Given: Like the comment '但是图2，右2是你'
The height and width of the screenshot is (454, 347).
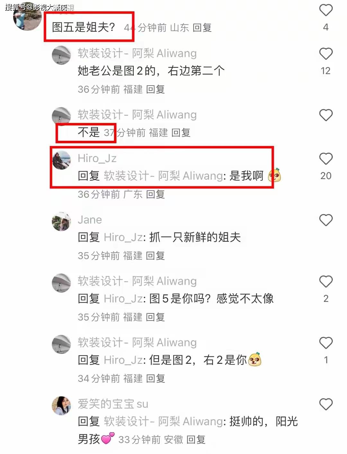Looking at the screenshot, I should click(x=325, y=343).
